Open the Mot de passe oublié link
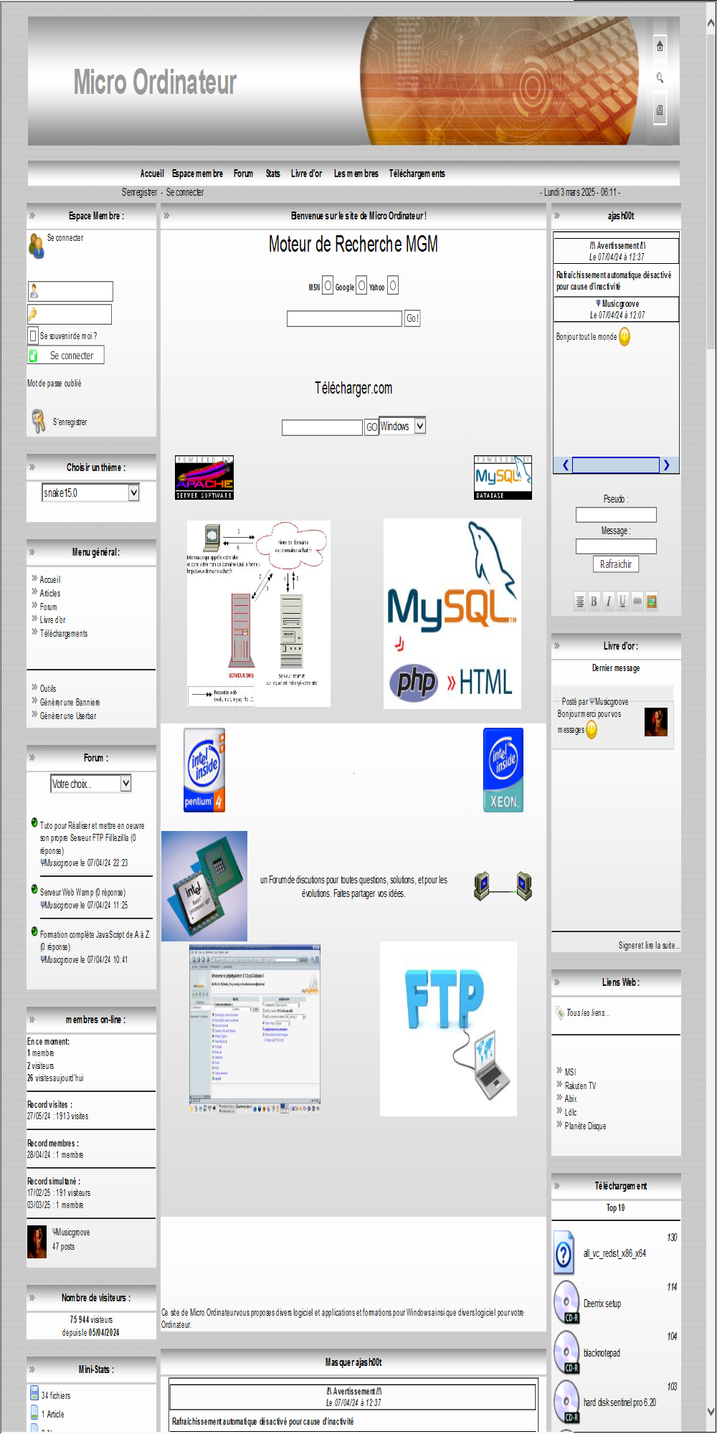The image size is (717, 1434). point(54,384)
